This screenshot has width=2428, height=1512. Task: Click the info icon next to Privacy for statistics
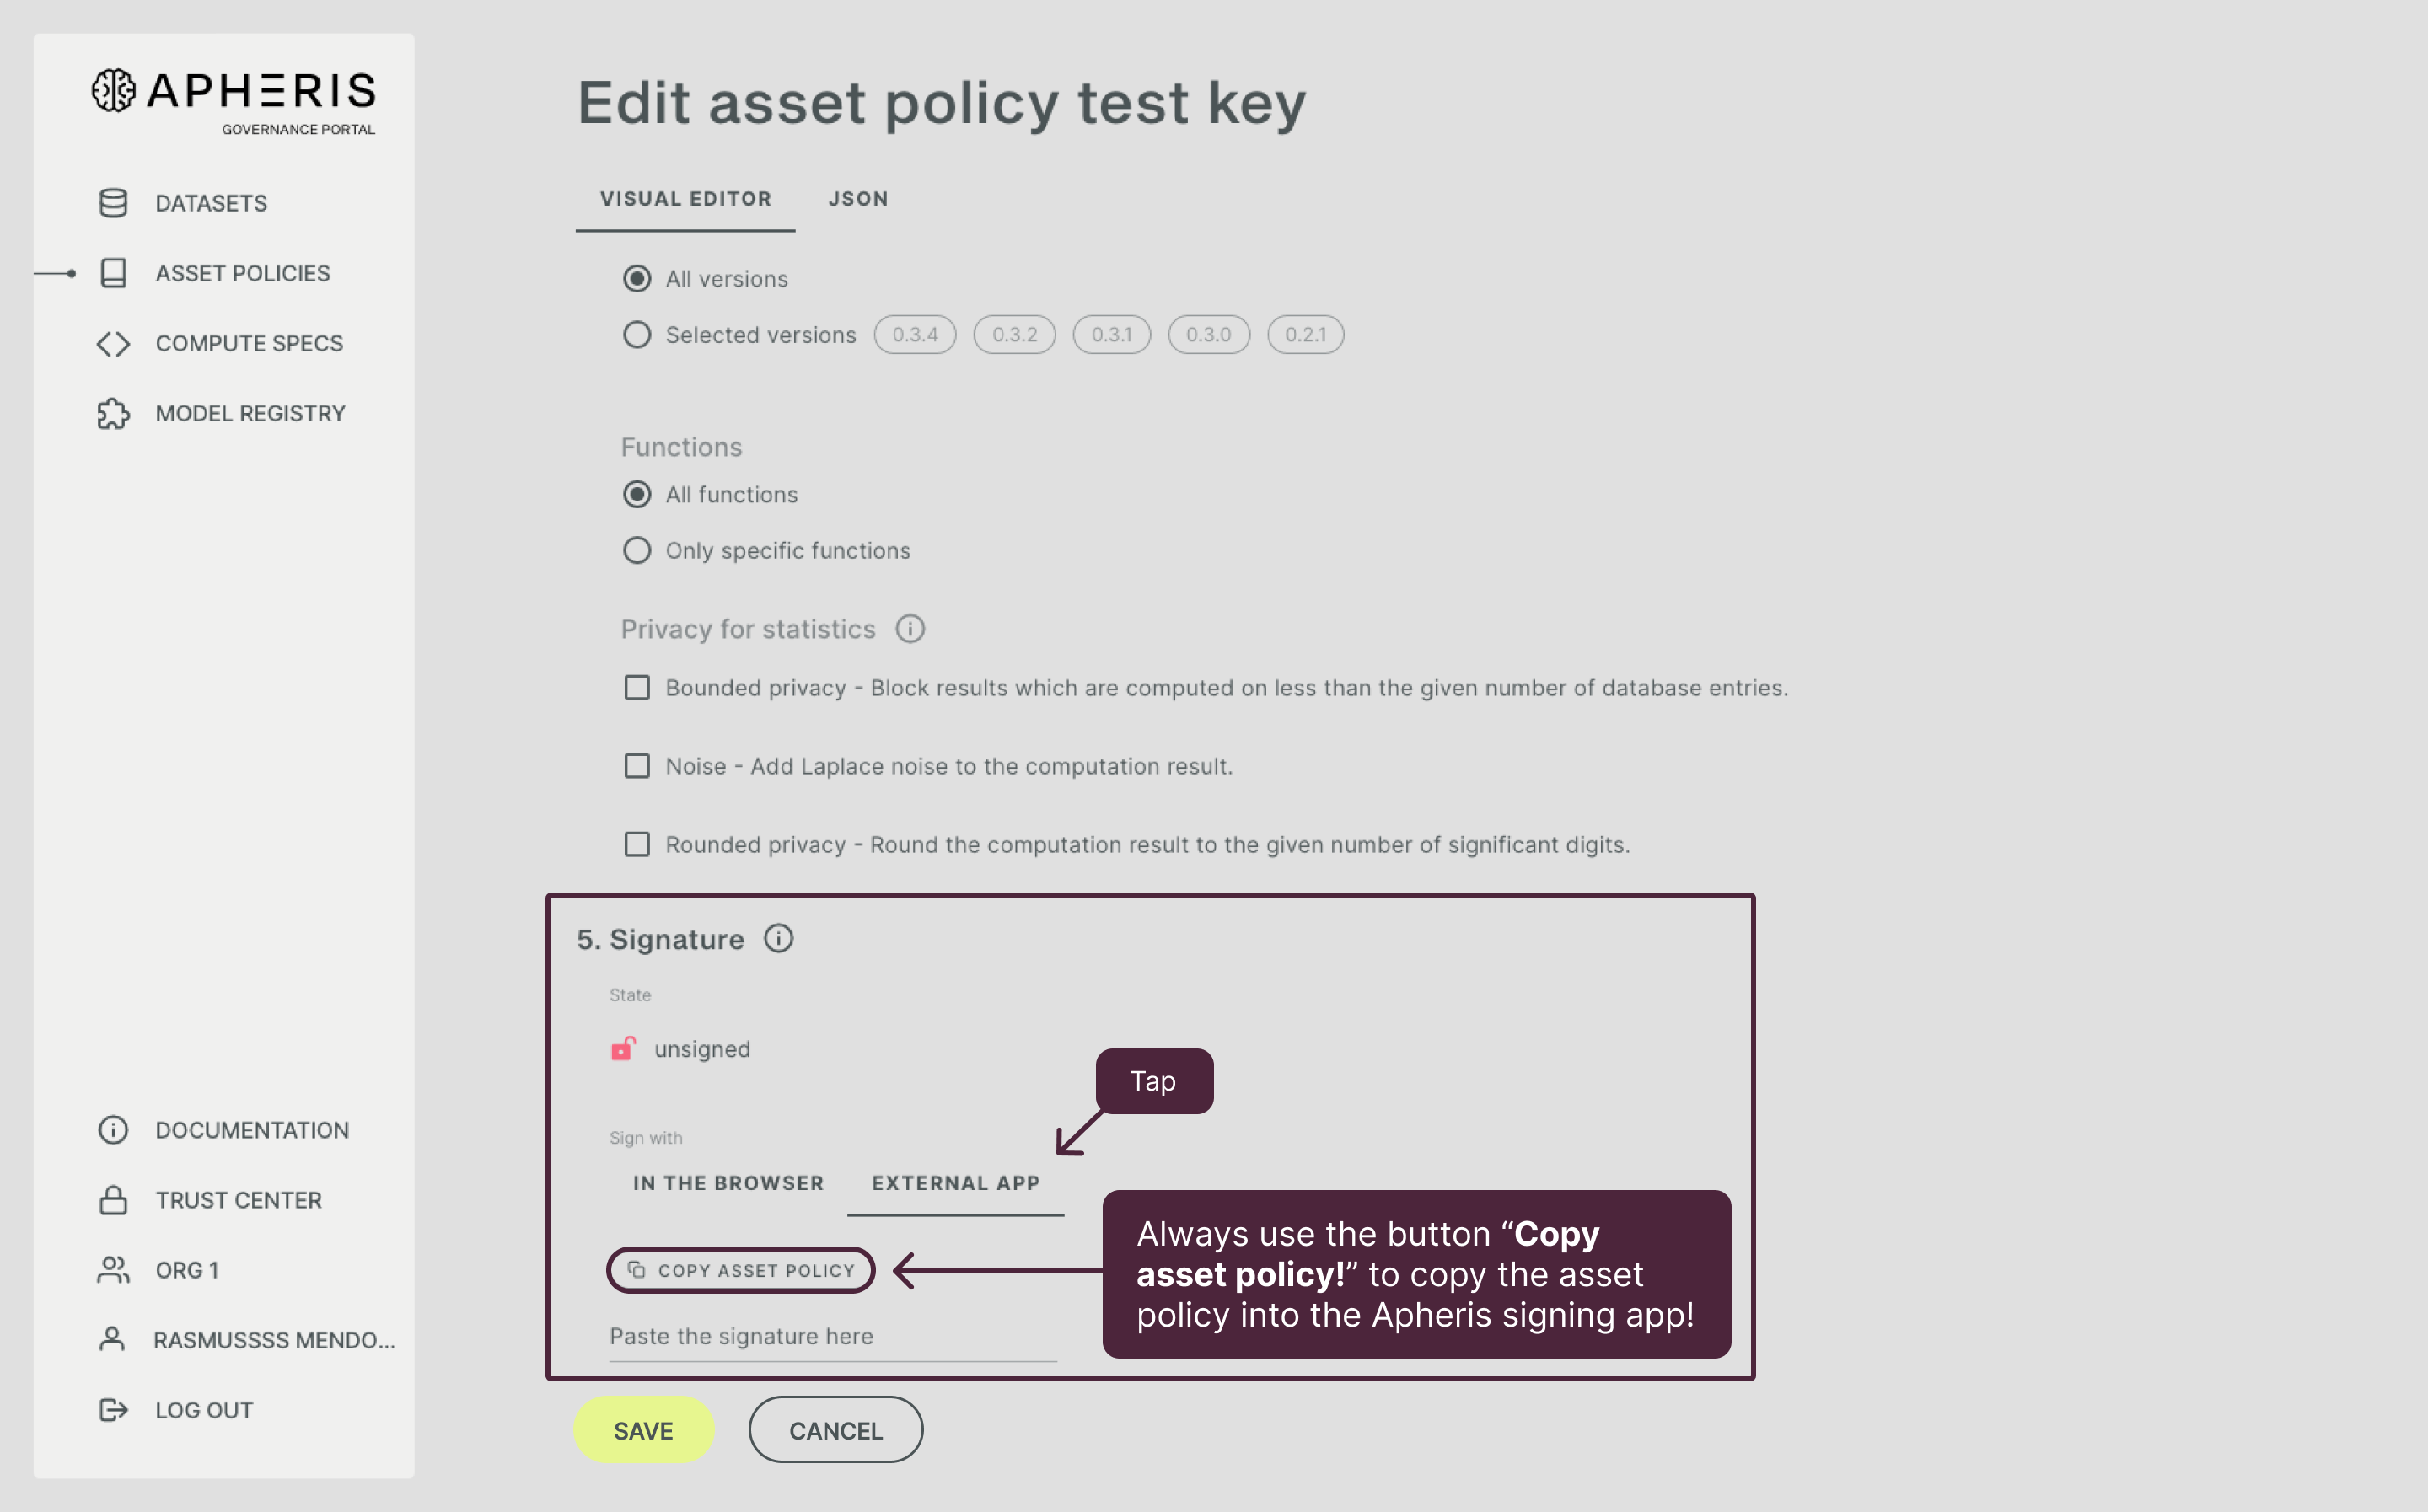pyautogui.click(x=909, y=628)
